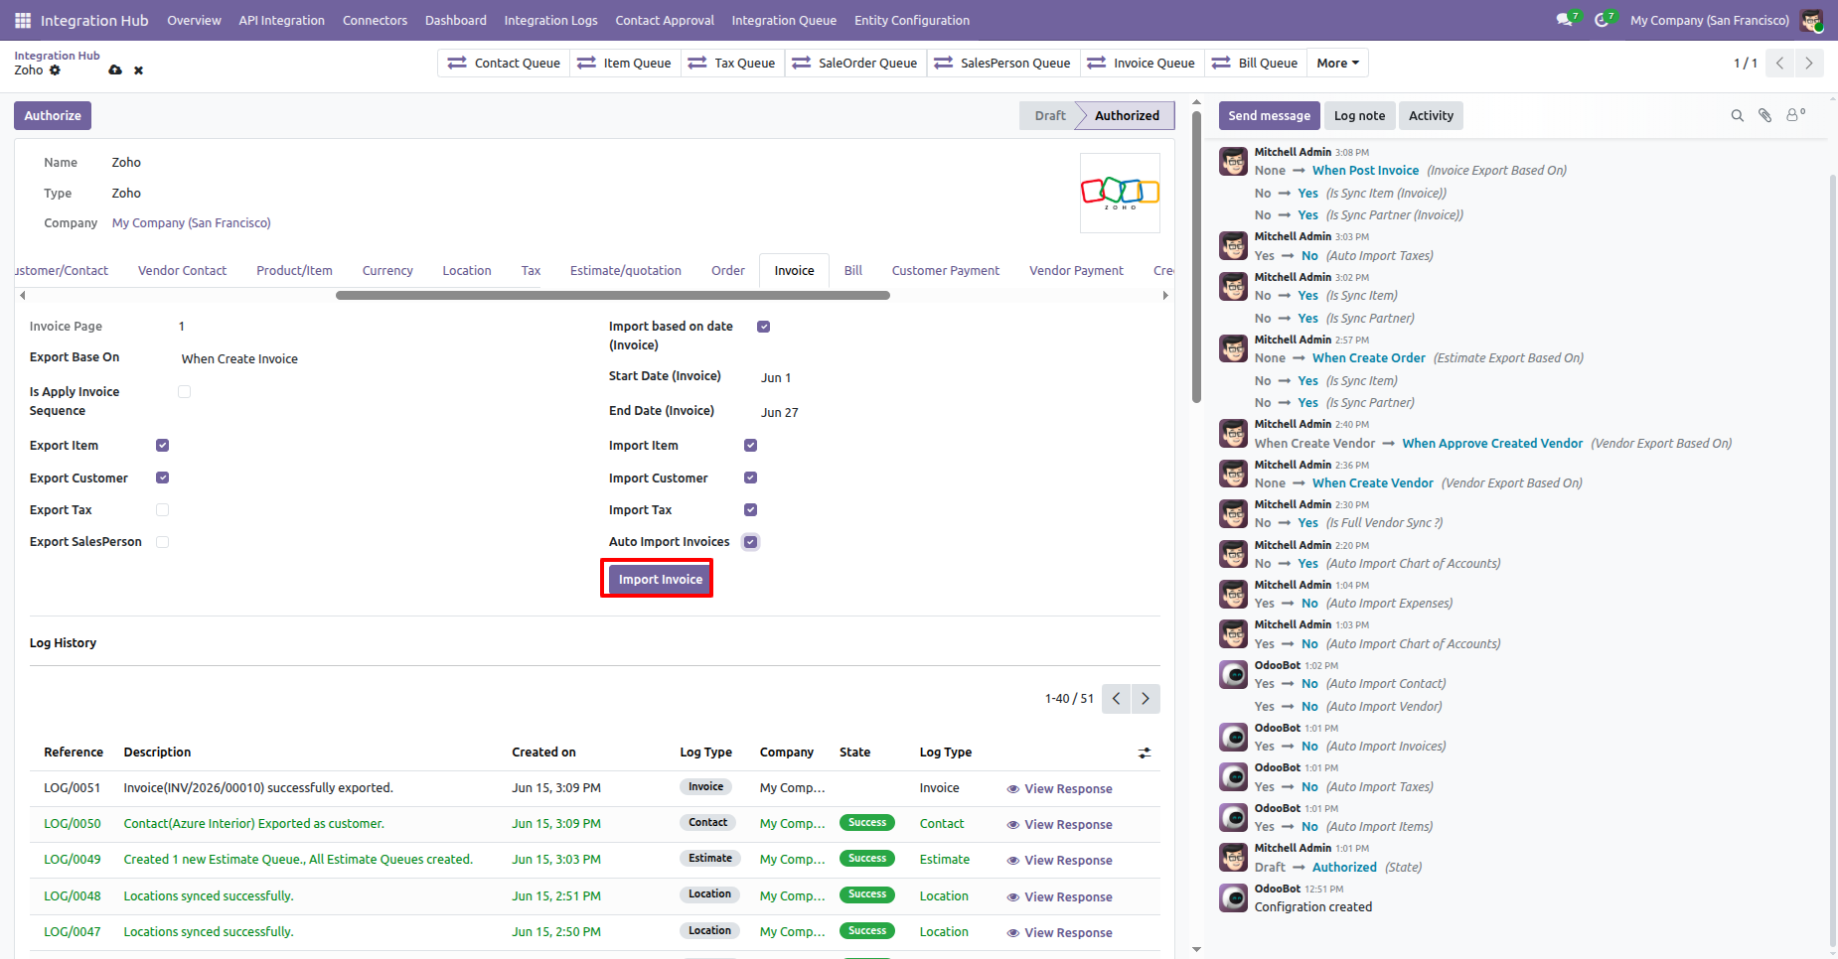
Task: Uncheck the Export Customer checkbox
Action: pos(162,478)
